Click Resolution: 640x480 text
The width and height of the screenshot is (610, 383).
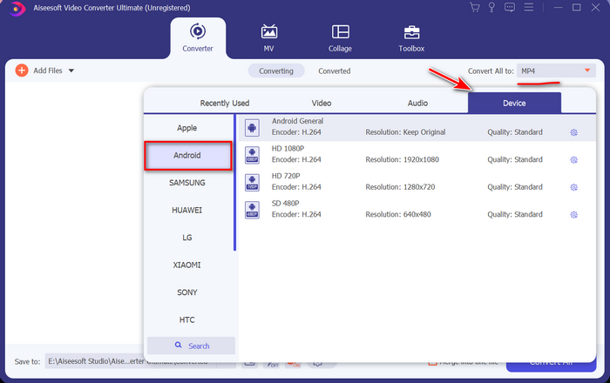pos(398,214)
